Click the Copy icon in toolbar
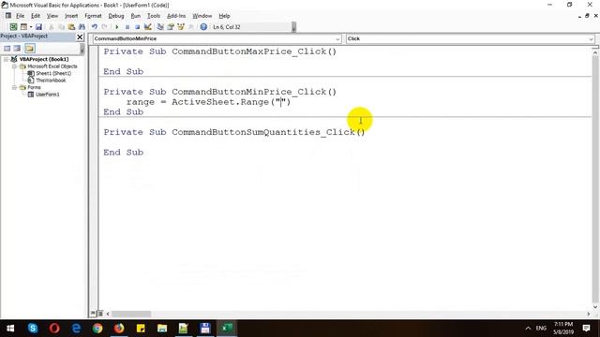Screen dimensions: 600x337 point(61,27)
